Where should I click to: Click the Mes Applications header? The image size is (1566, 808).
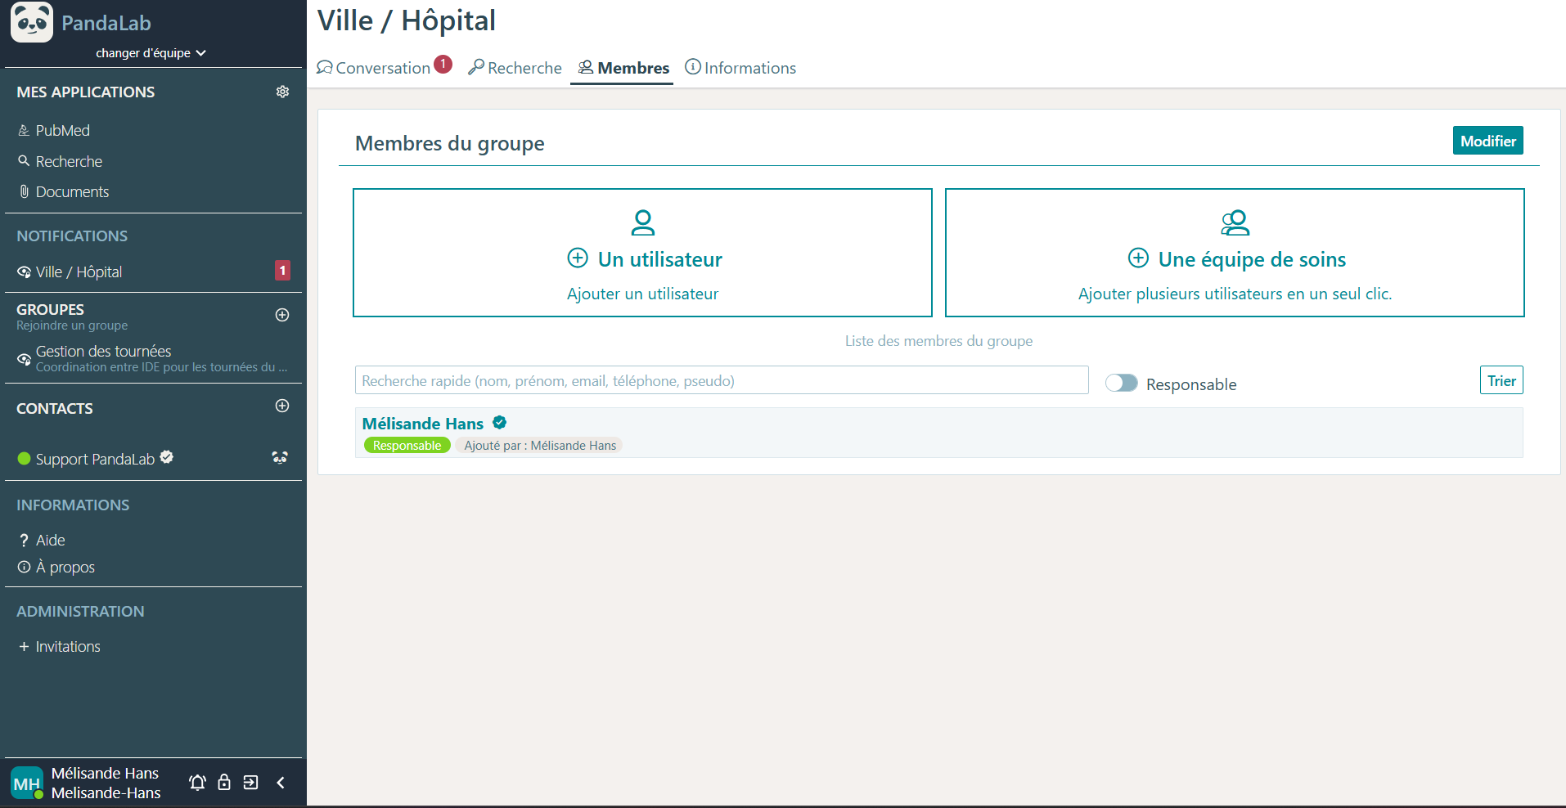(x=86, y=92)
